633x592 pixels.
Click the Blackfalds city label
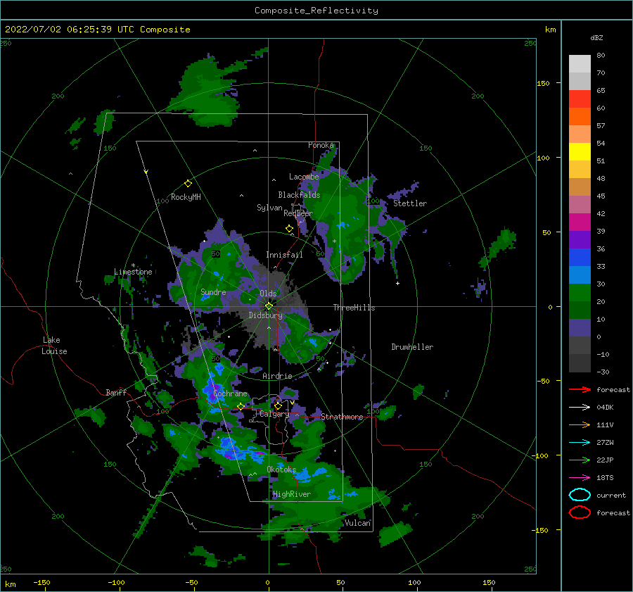[x=299, y=195]
